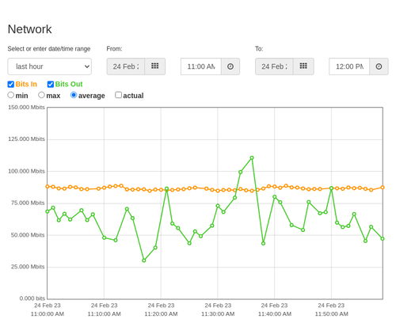396x319 pixels.
Task: Open the To date calendar picker icon
Action: coord(303,66)
